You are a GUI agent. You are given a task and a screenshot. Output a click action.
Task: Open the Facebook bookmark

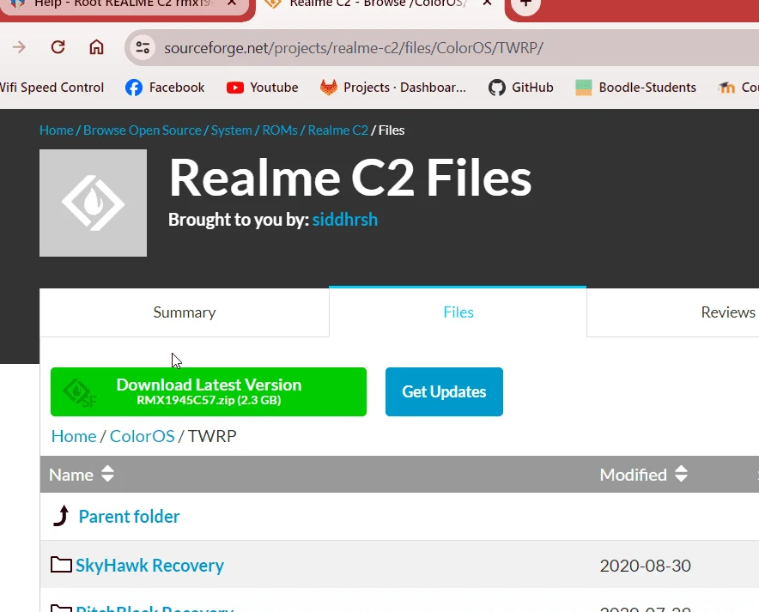[165, 87]
